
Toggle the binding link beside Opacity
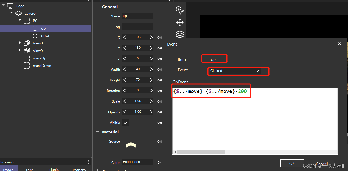tap(160, 112)
